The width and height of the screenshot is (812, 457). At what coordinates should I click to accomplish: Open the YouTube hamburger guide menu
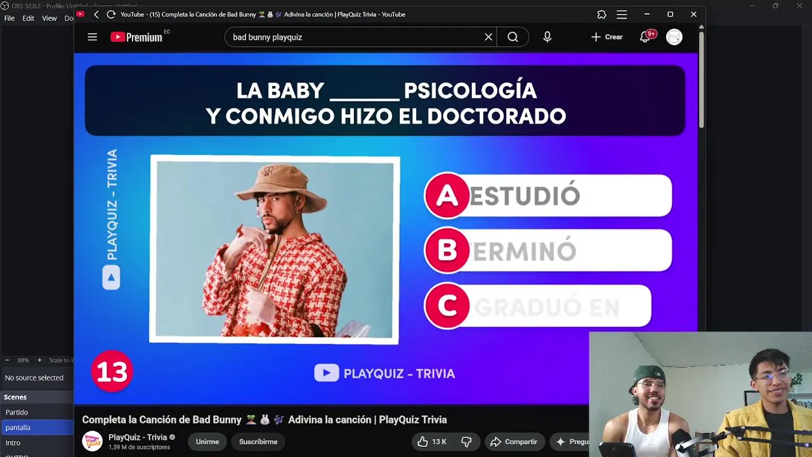[x=92, y=37]
